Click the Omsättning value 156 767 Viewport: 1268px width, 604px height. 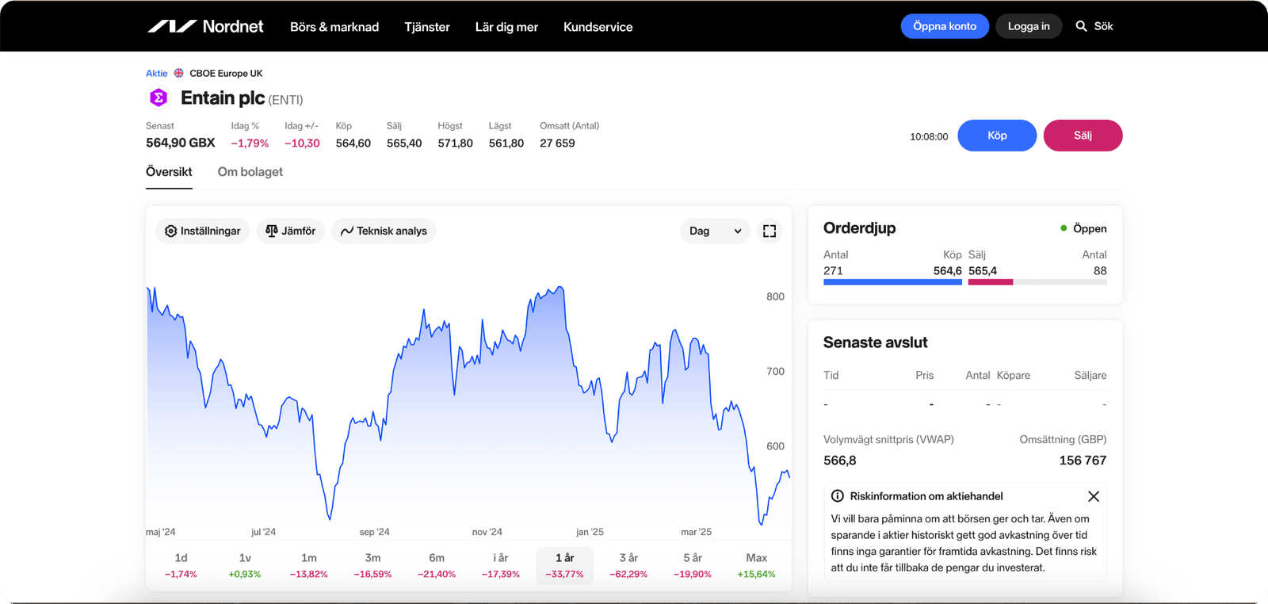coord(1083,461)
